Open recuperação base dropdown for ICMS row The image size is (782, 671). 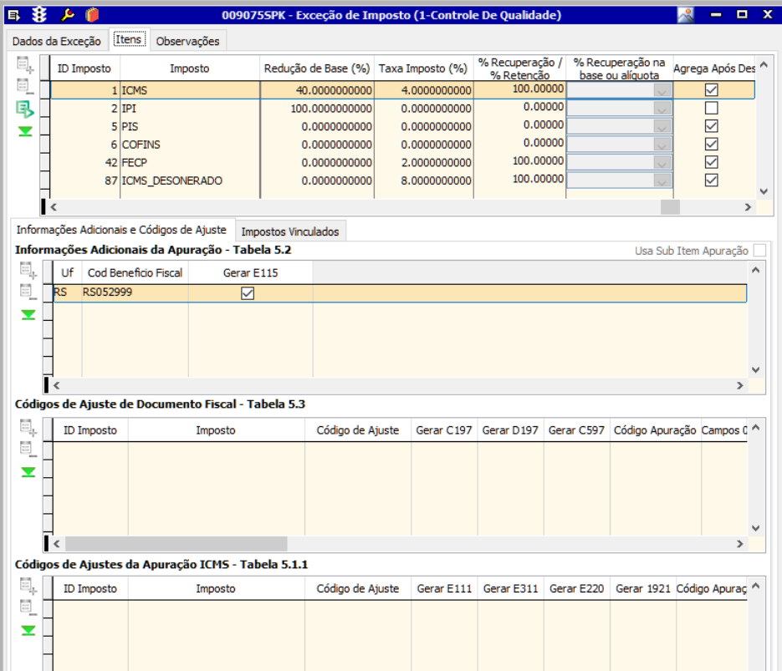click(662, 90)
